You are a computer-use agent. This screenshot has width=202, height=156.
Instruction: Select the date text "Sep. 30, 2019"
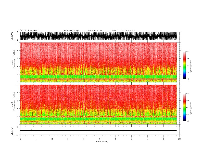tap(71, 31)
